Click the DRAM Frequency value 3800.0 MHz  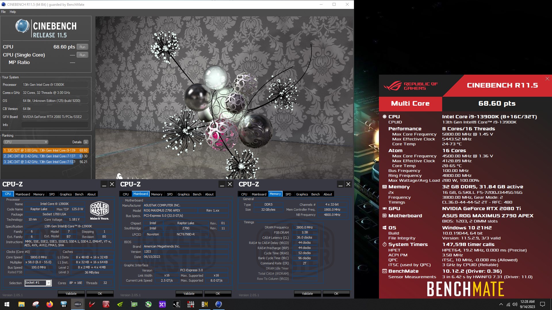tap(305, 227)
